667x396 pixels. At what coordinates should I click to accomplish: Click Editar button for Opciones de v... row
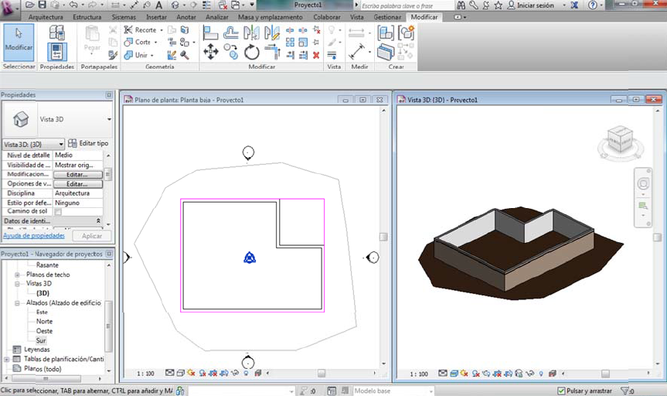point(78,184)
